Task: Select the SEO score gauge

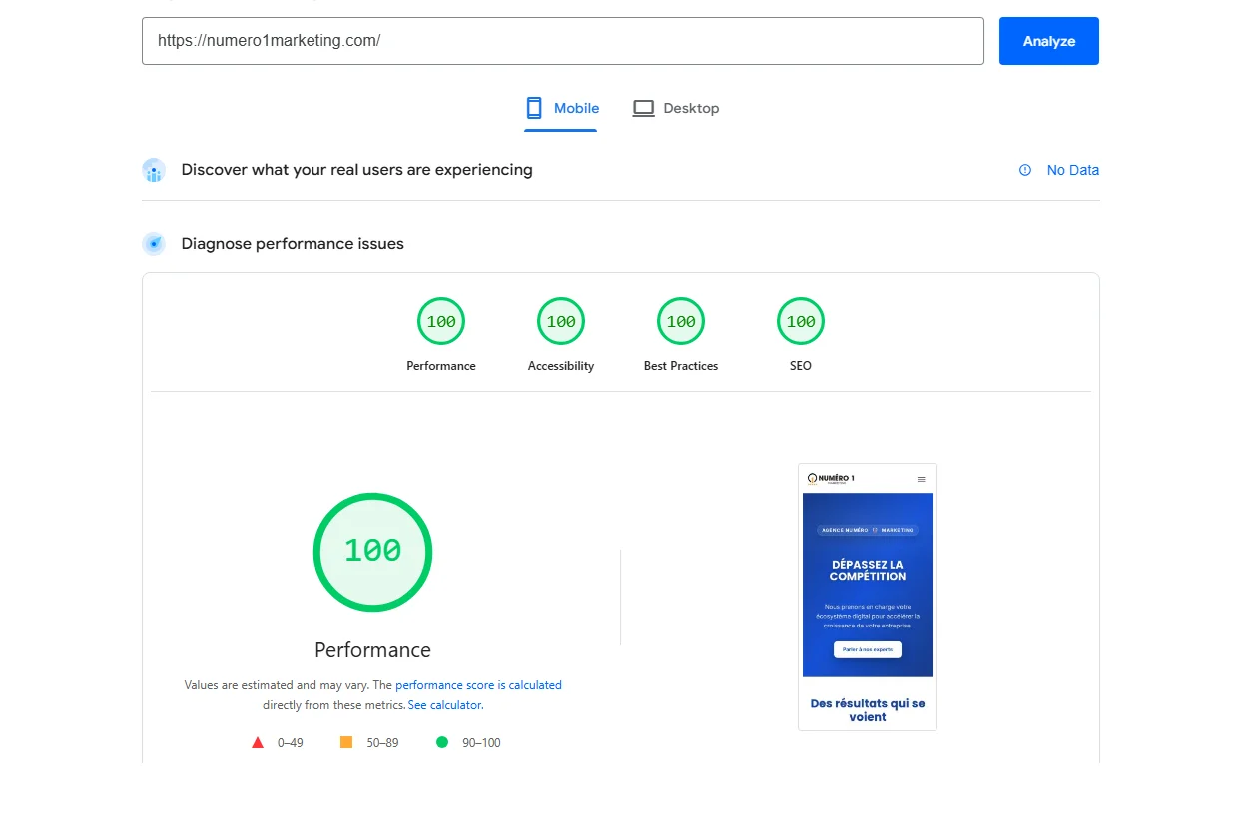Action: pos(801,321)
